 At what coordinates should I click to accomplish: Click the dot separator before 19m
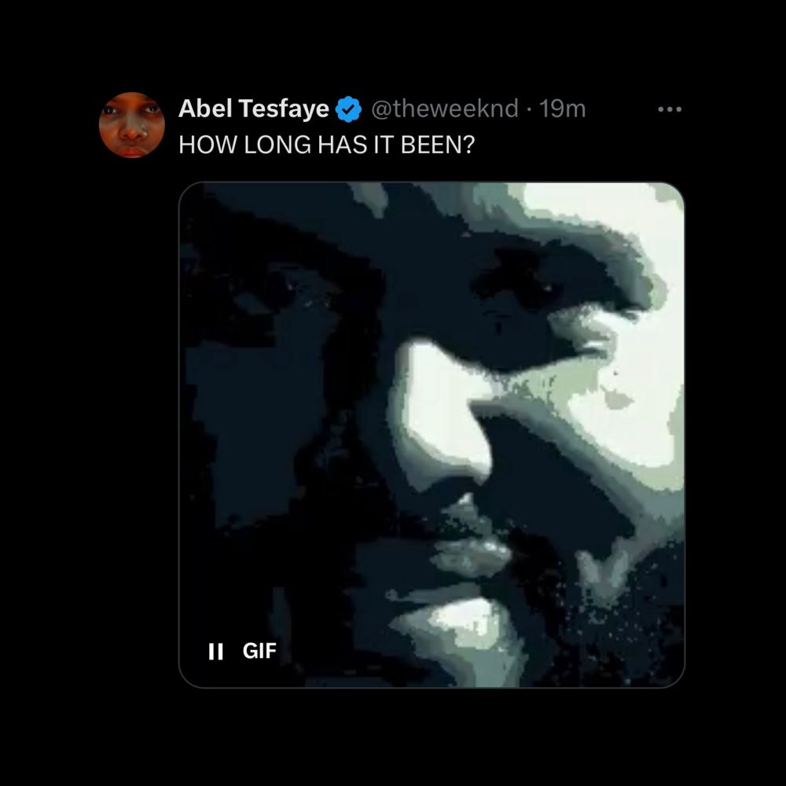[529, 109]
